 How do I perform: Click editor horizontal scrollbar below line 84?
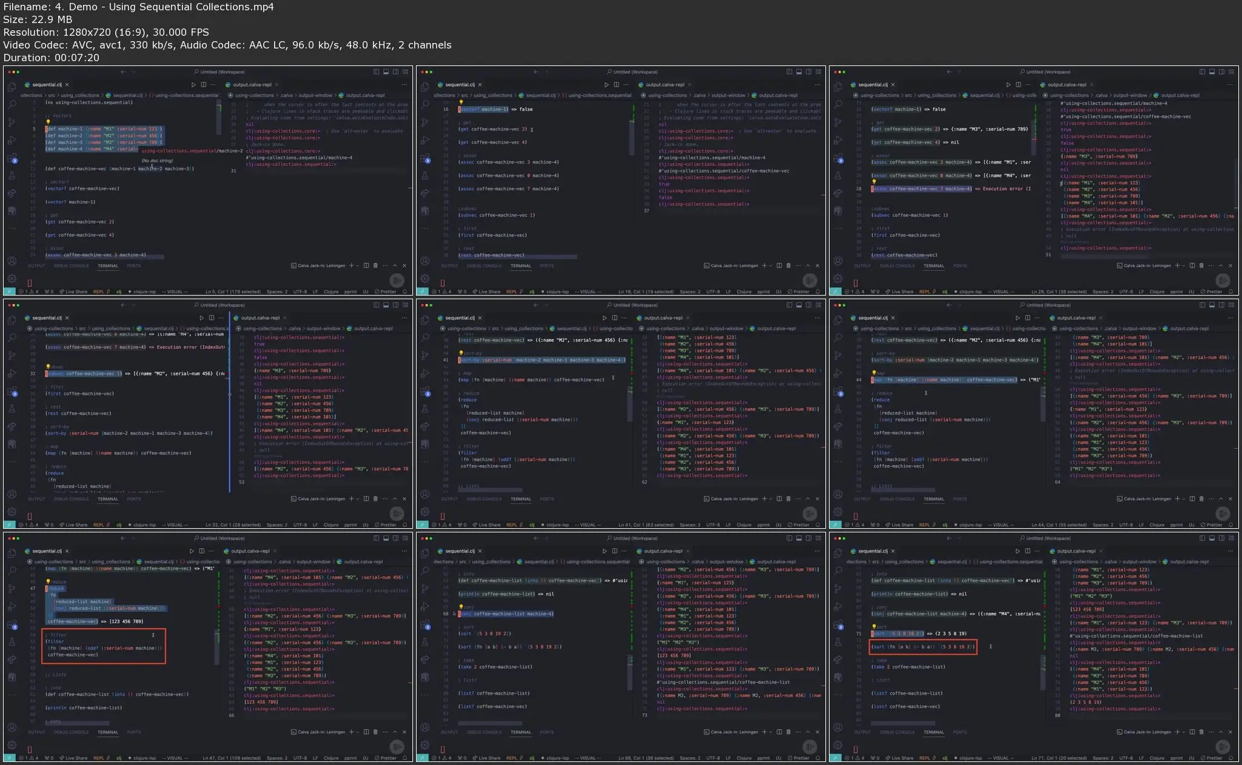point(490,723)
